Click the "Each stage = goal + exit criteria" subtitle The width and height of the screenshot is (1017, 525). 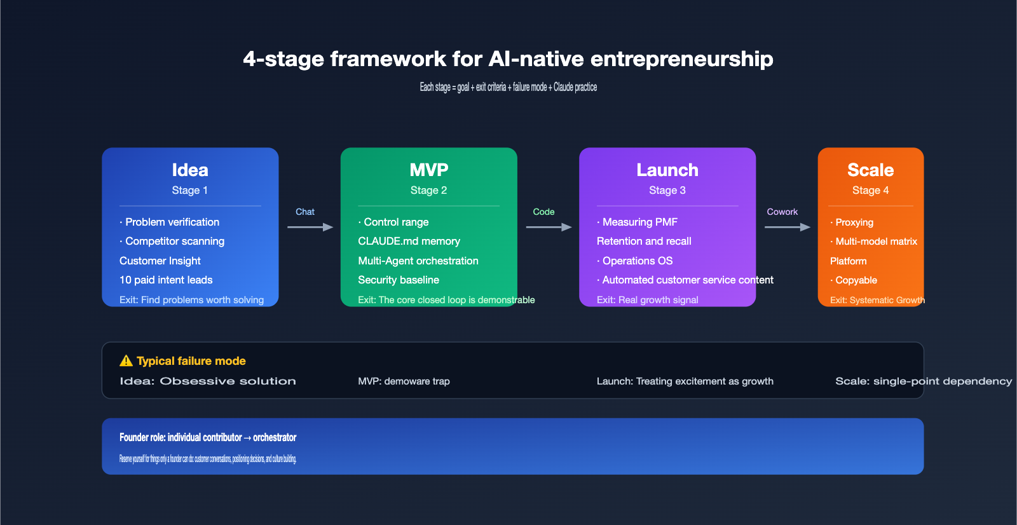508,87
